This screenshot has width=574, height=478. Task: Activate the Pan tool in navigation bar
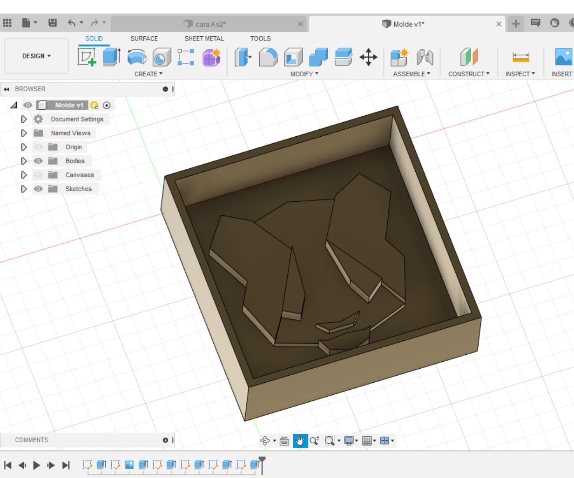coord(300,440)
